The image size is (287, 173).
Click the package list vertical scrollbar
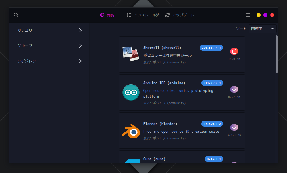277,54
